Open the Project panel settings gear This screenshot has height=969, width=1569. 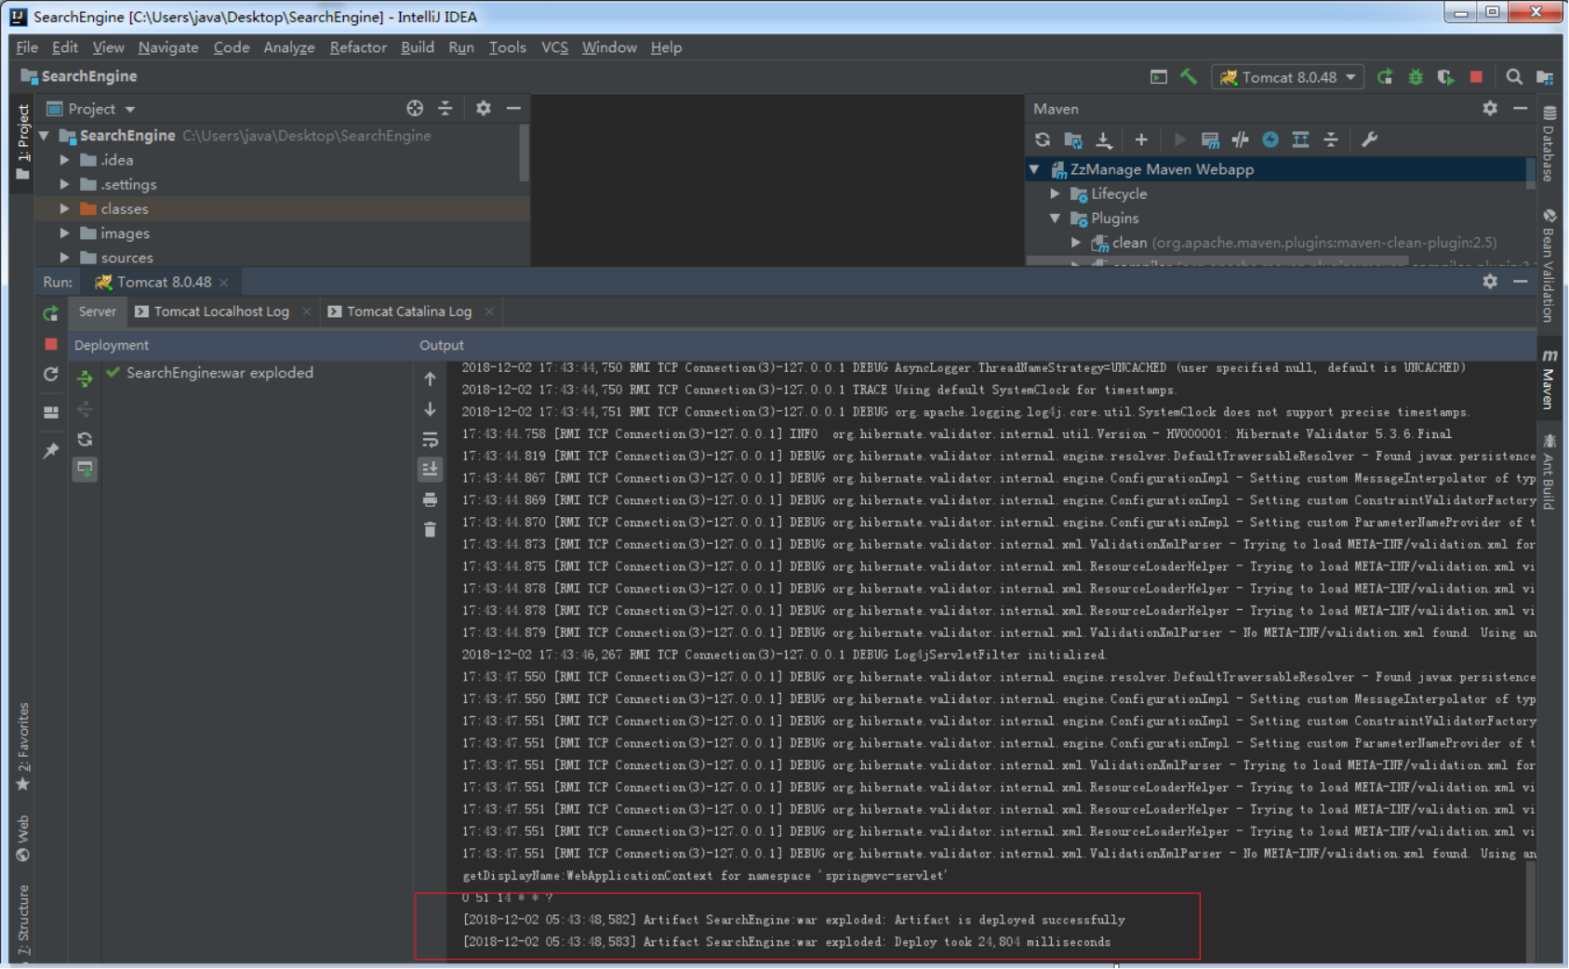tap(483, 109)
